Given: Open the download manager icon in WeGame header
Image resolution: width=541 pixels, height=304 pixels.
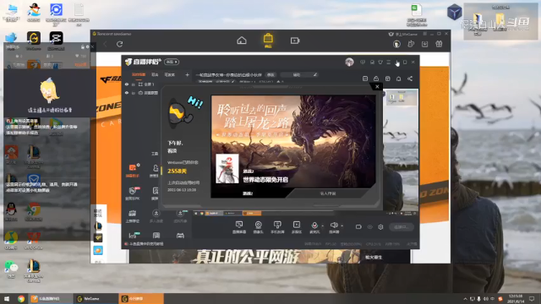Looking at the screenshot, I should tap(424, 44).
